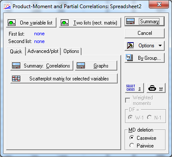Screen dimensions: 172x157
Task: Open the Options dropdown button
Action: point(144,46)
